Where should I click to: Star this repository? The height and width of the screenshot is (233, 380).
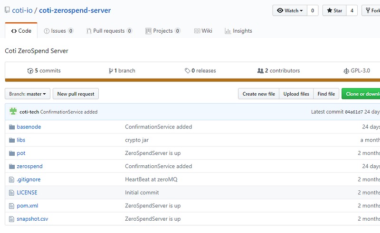[x=334, y=10]
